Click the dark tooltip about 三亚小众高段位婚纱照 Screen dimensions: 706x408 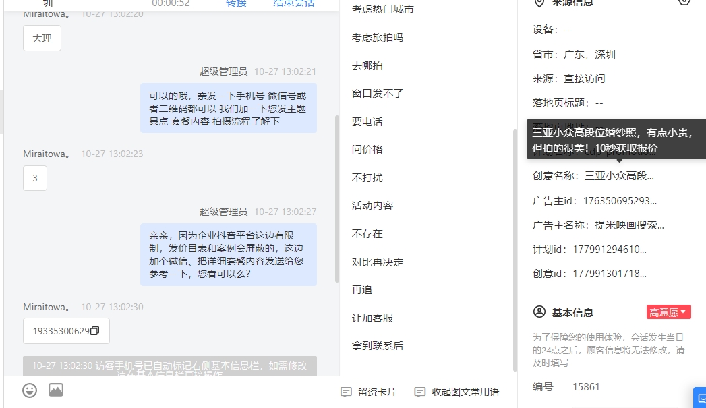tap(616, 140)
